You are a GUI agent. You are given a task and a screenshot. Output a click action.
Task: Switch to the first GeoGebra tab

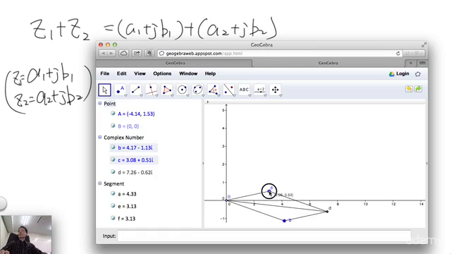tap(175, 63)
